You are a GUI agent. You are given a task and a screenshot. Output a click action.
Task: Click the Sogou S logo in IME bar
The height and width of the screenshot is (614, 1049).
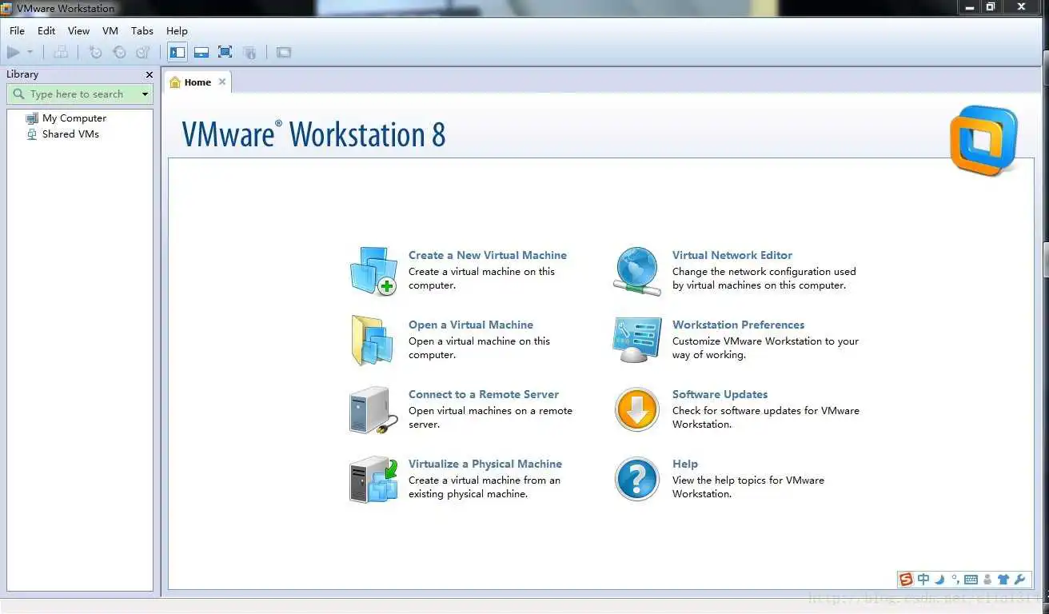tap(906, 580)
